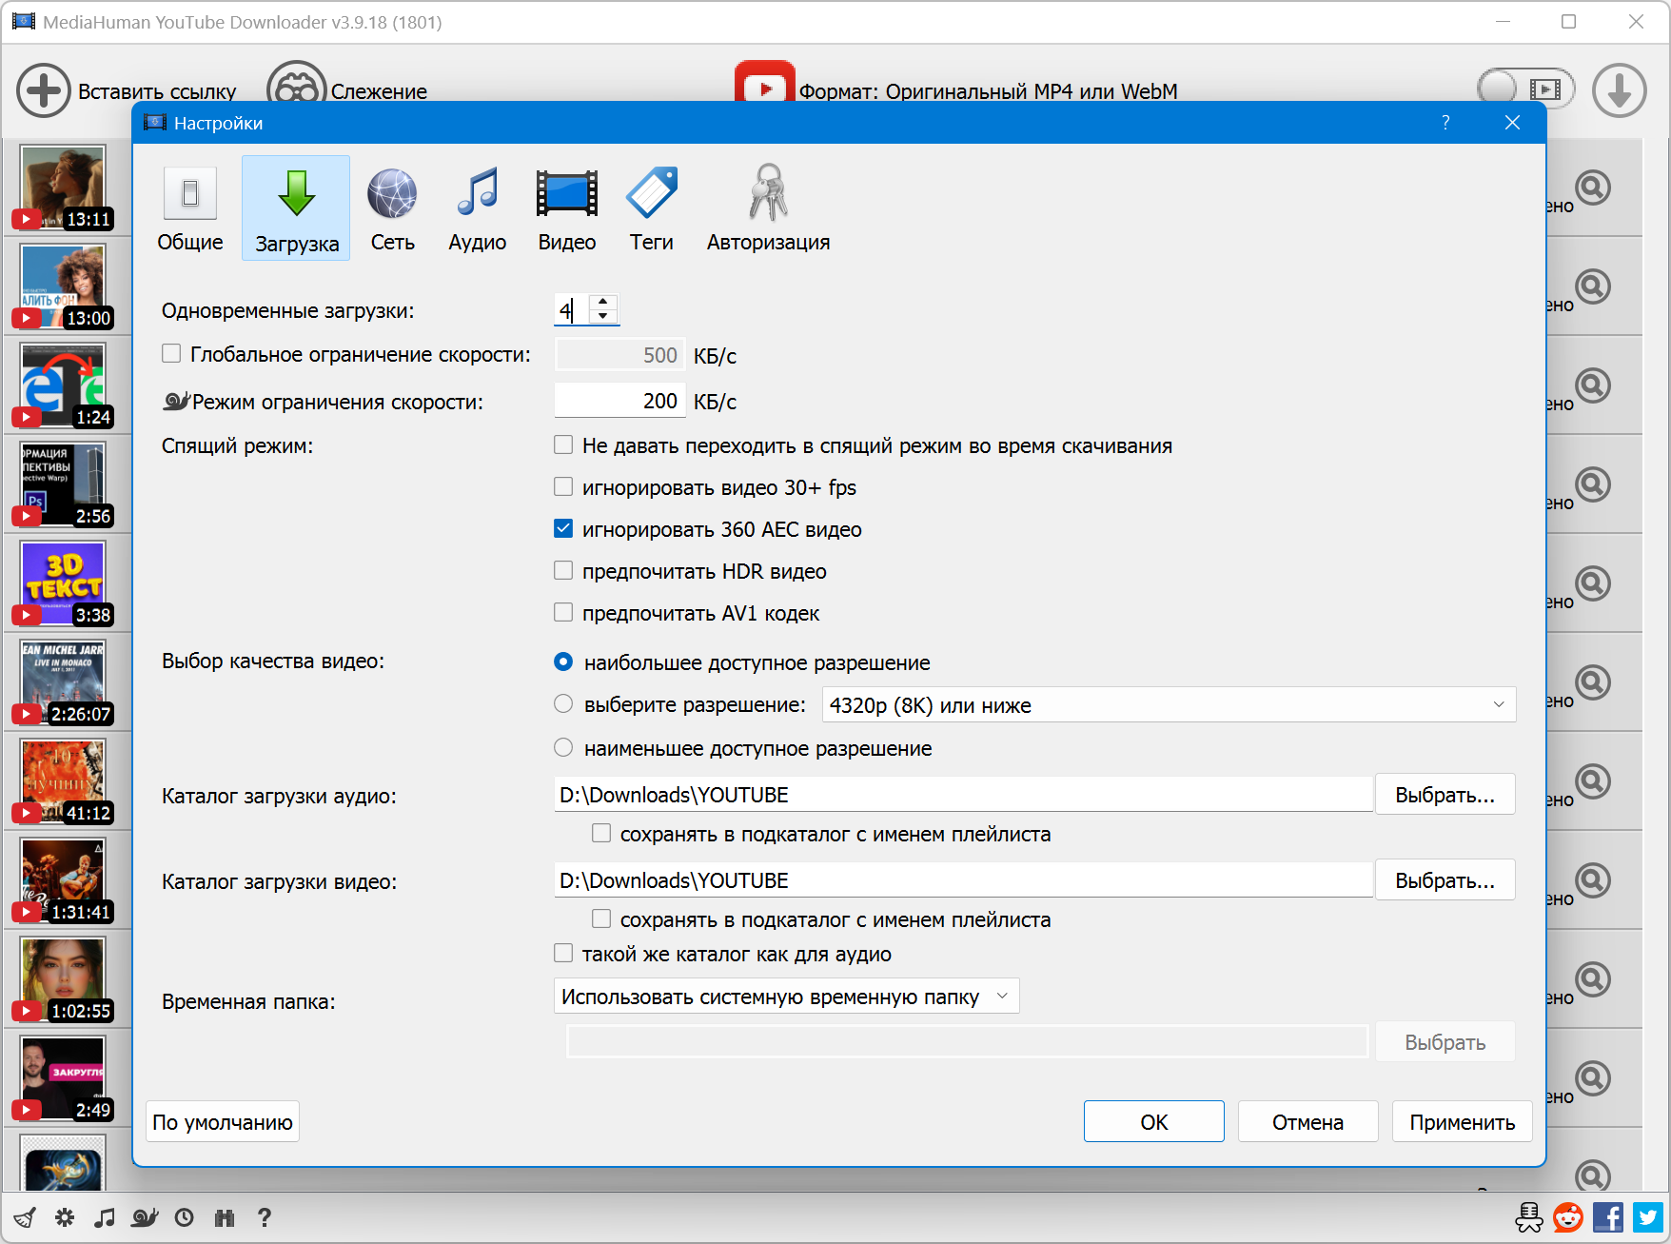Image resolution: width=1671 pixels, height=1244 pixels.
Task: Enable игнорировать видео 30+ fps checkbox
Action: [x=563, y=487]
